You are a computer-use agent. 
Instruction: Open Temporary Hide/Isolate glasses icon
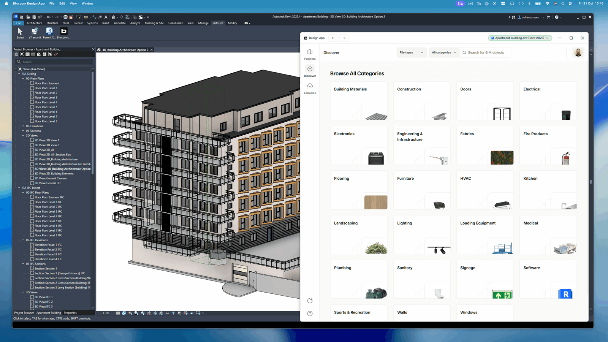point(167,313)
